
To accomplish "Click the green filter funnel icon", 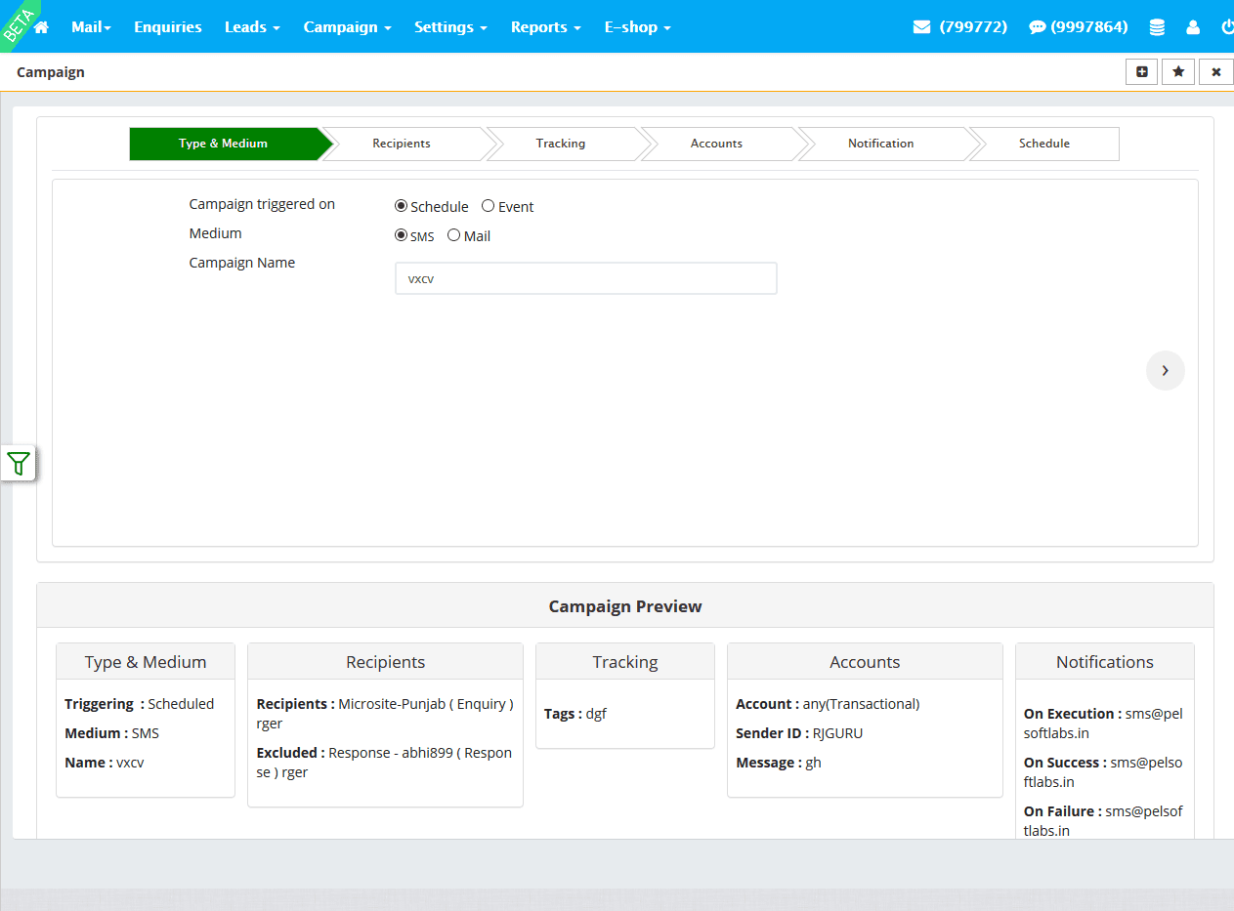I will pyautogui.click(x=19, y=463).
